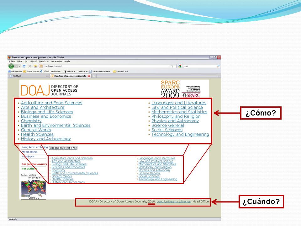This screenshot has height=226, width=301.
Task: Click the Total 4859 visitor count text
Action: (x=34, y=178)
